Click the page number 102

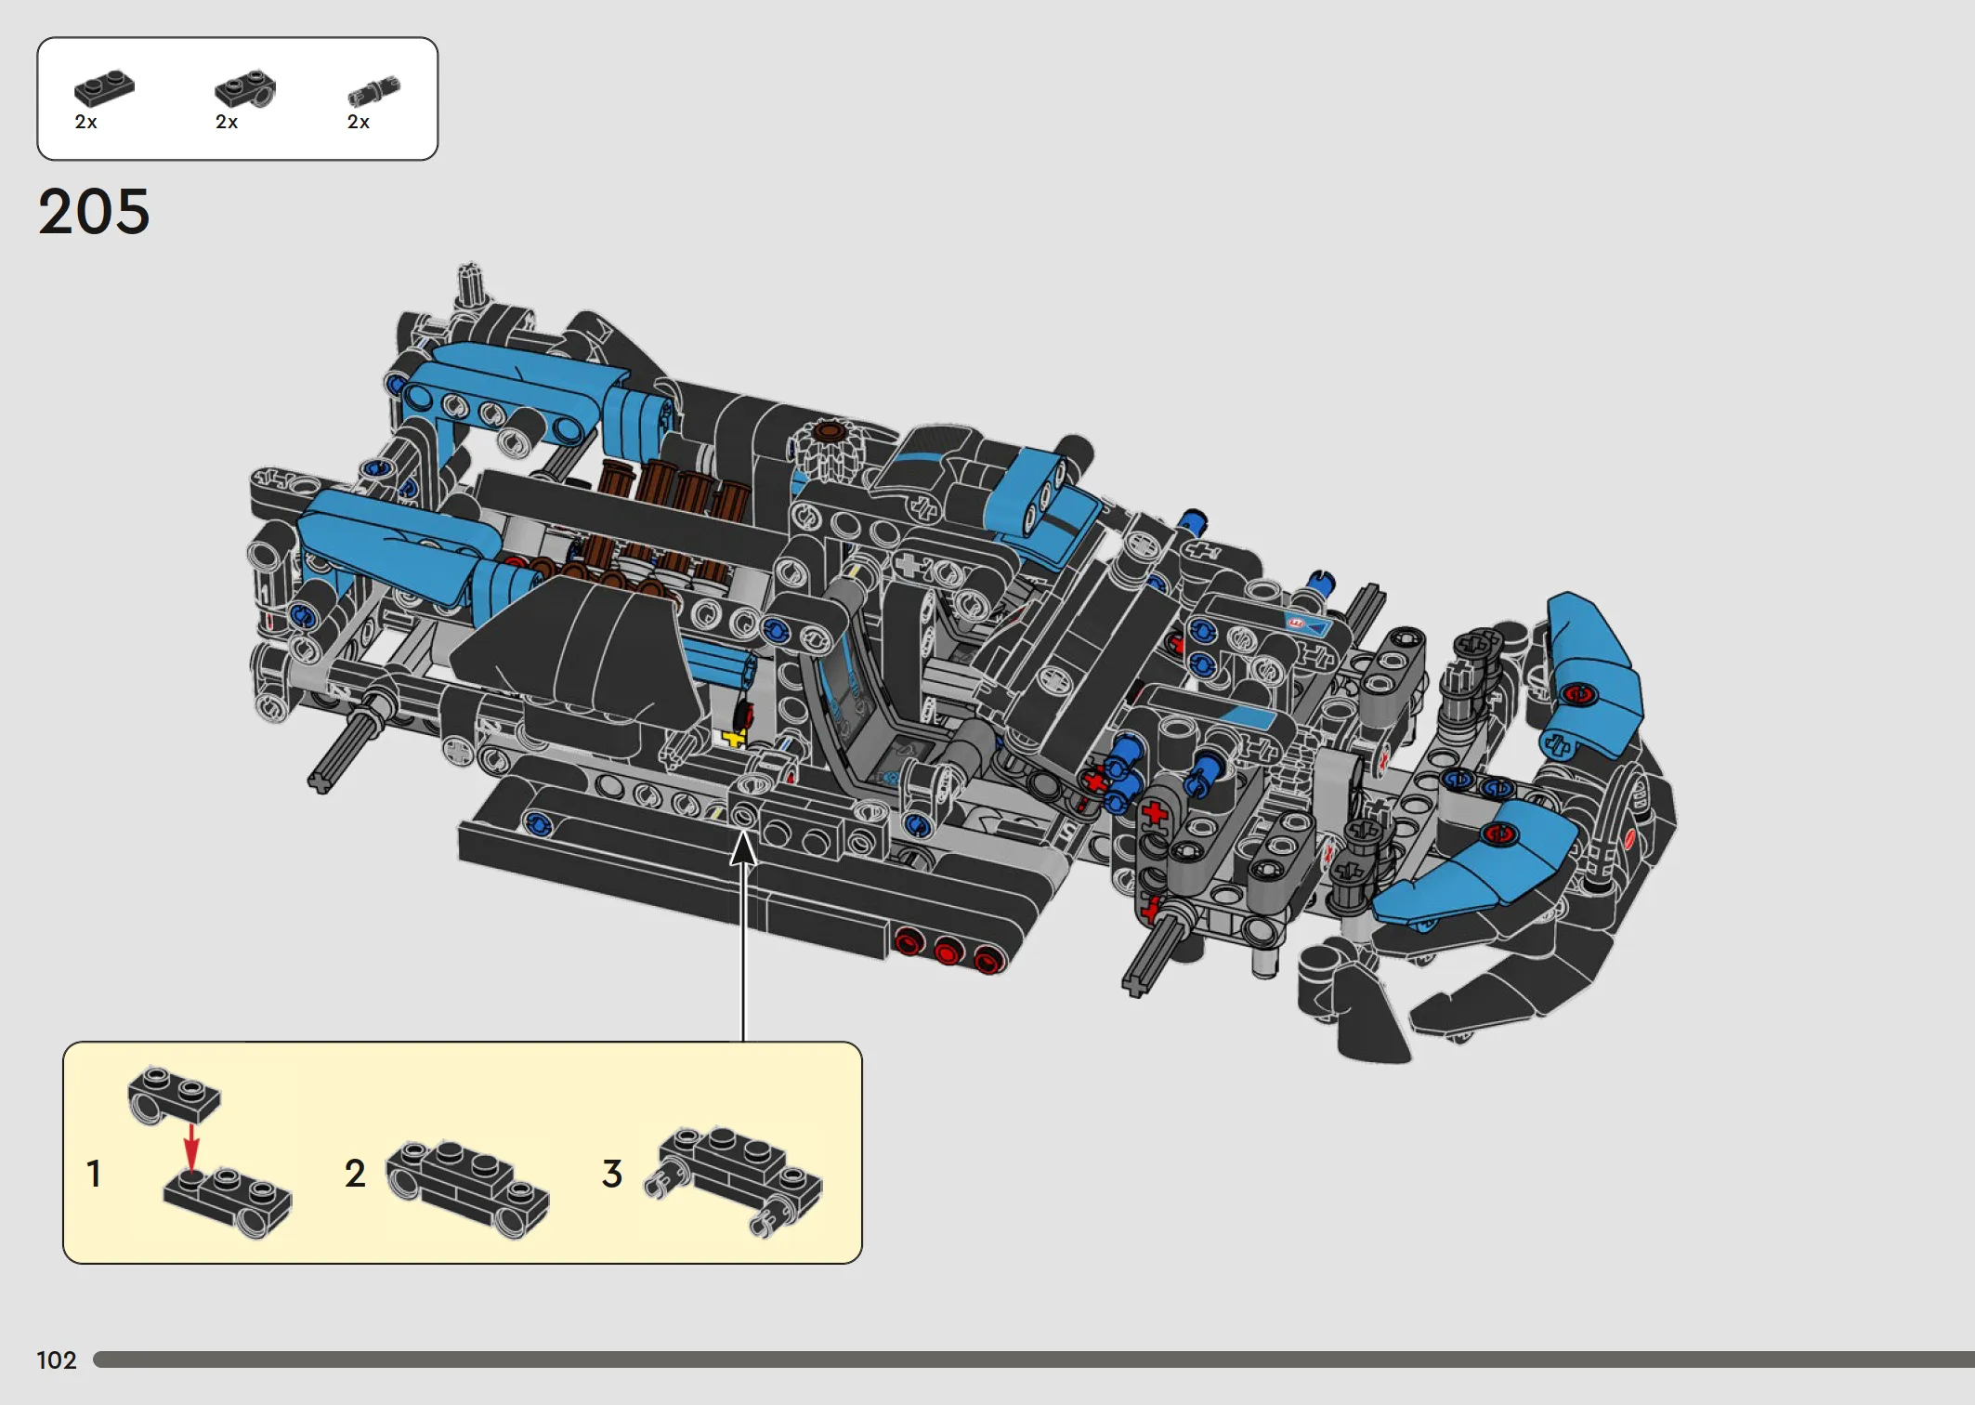57,1360
